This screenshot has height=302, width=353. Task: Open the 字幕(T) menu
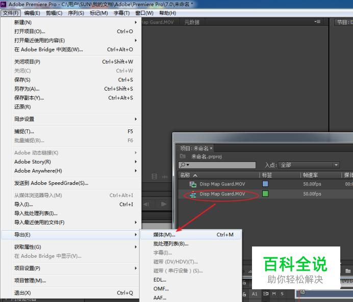tap(121, 13)
